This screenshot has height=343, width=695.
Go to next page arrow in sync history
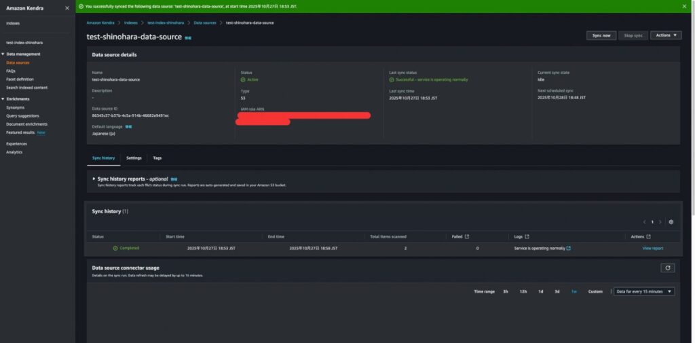(660, 222)
